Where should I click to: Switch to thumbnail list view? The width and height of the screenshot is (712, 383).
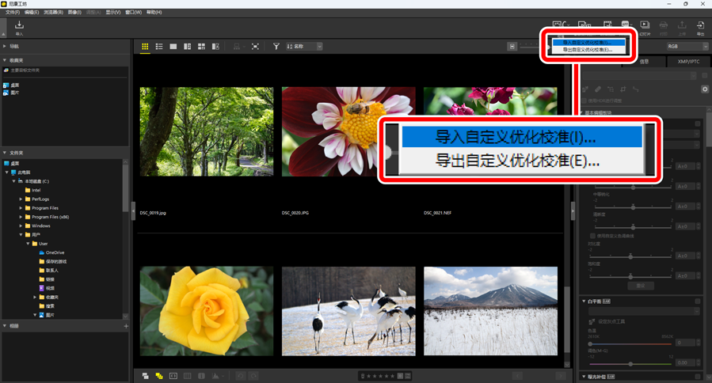pos(159,47)
